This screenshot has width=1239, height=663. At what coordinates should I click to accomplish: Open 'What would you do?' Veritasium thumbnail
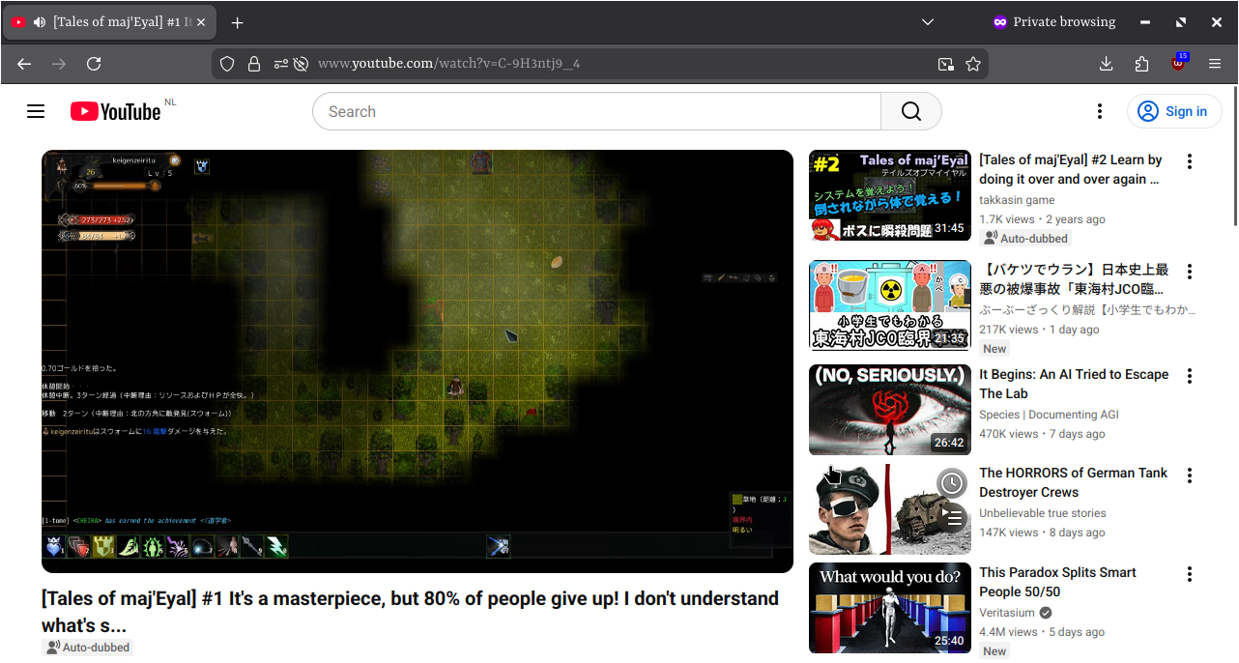[x=890, y=608]
